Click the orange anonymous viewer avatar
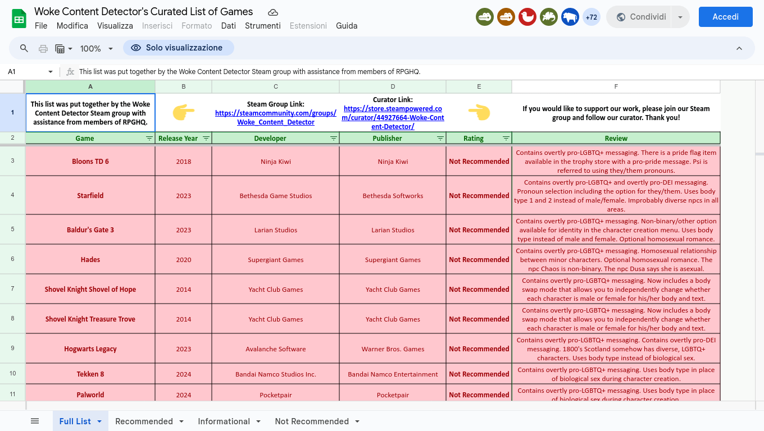 pos(506,17)
